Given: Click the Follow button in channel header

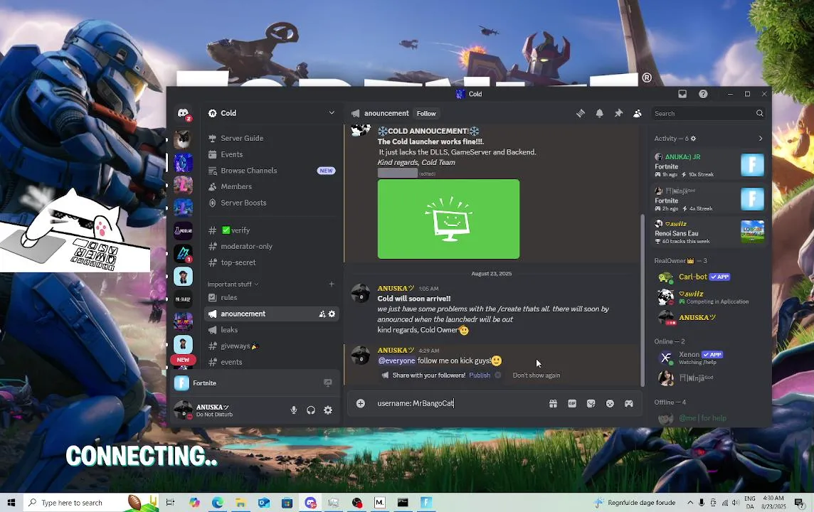Looking at the screenshot, I should (x=426, y=114).
